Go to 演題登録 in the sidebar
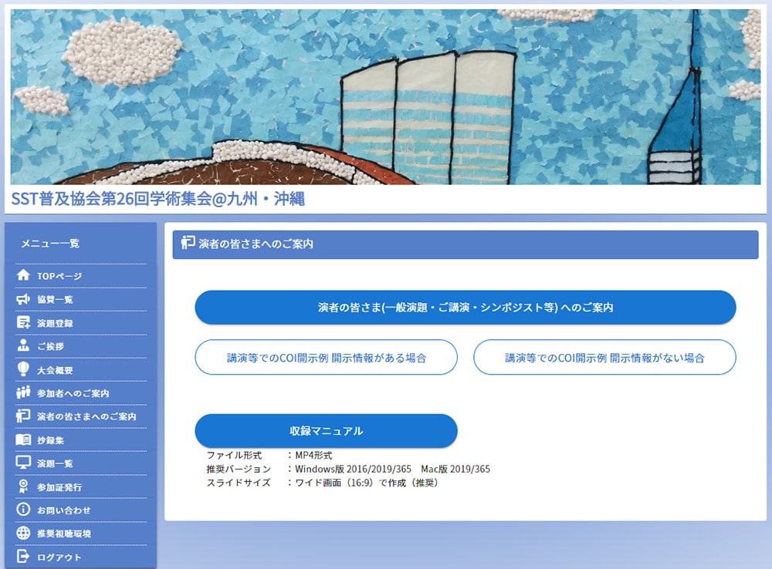Viewport: 772px width, 569px height. click(55, 323)
